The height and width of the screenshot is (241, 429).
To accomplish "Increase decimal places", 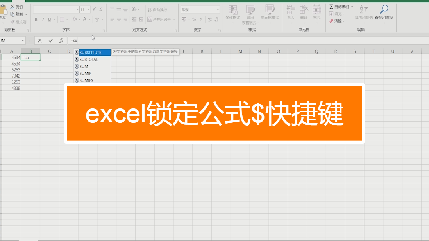I will [209, 19].
